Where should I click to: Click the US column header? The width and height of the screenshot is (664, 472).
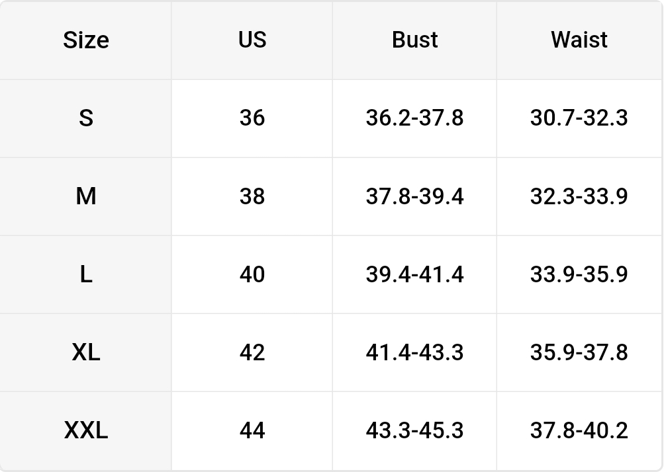point(252,40)
